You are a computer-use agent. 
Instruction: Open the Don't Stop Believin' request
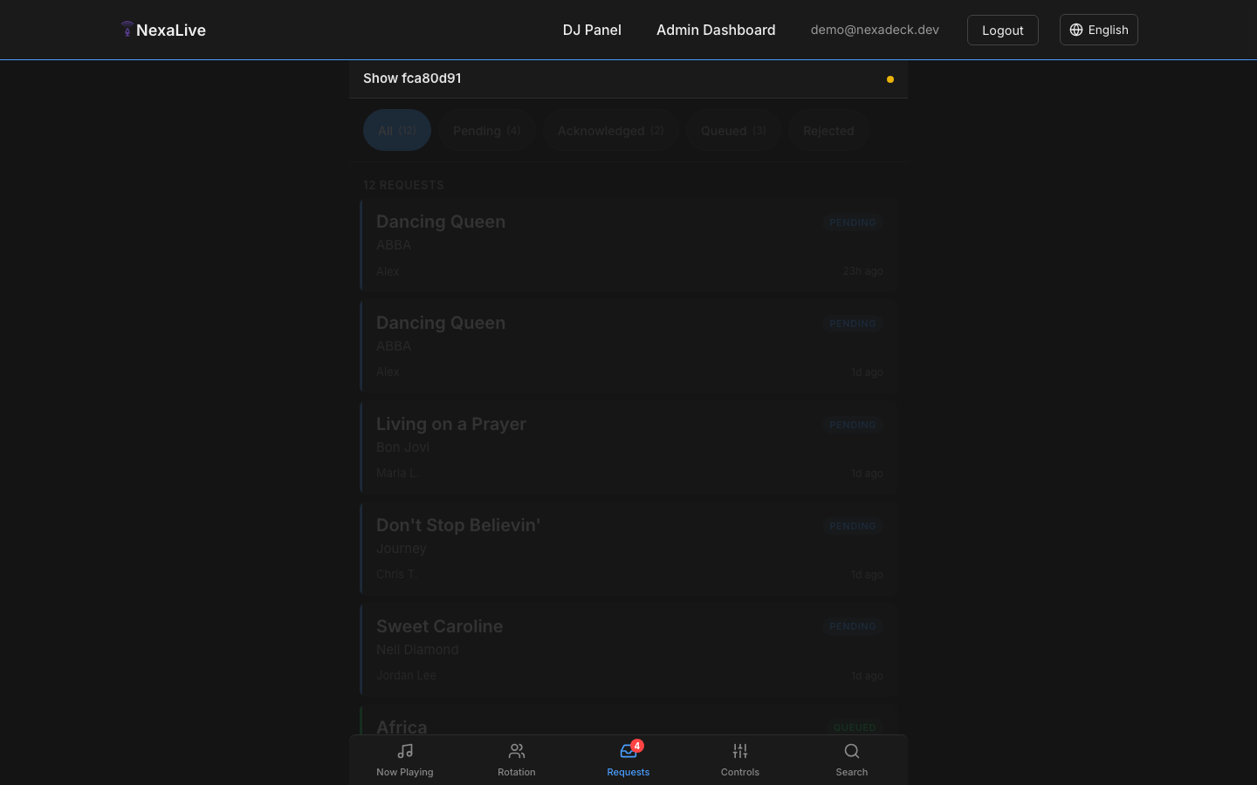(628, 549)
